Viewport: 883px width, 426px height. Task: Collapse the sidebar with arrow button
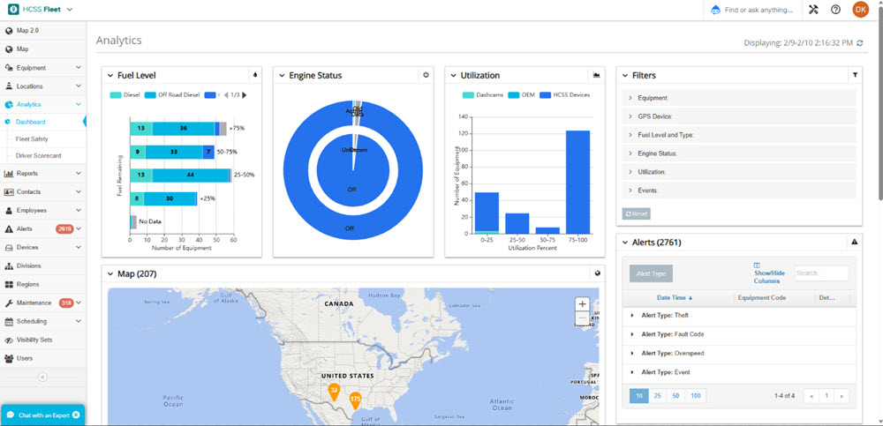[42, 377]
